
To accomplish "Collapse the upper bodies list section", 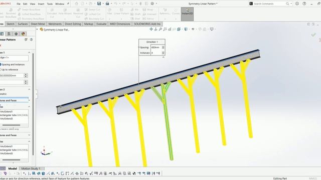I will pyautogui.click(x=29, y=106).
